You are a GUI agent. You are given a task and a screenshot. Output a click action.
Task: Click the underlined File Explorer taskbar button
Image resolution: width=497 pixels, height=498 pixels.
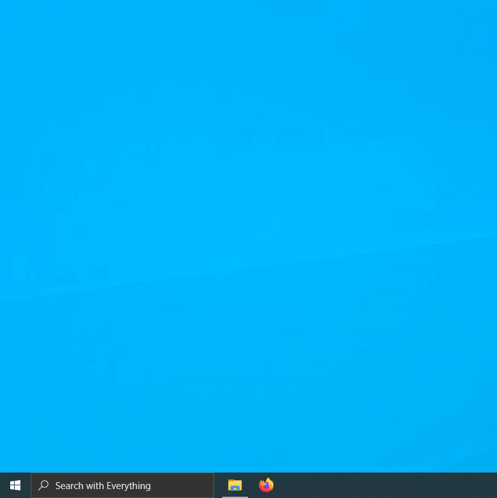click(x=235, y=485)
